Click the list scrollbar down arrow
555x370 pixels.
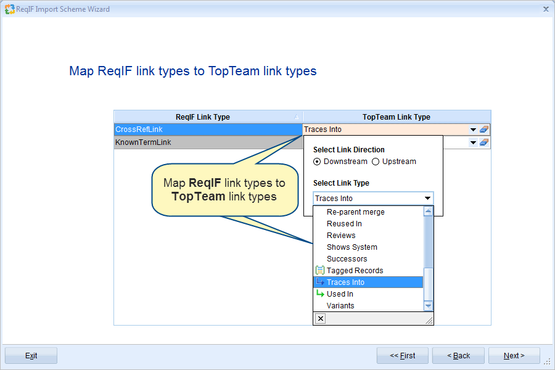pyautogui.click(x=429, y=306)
